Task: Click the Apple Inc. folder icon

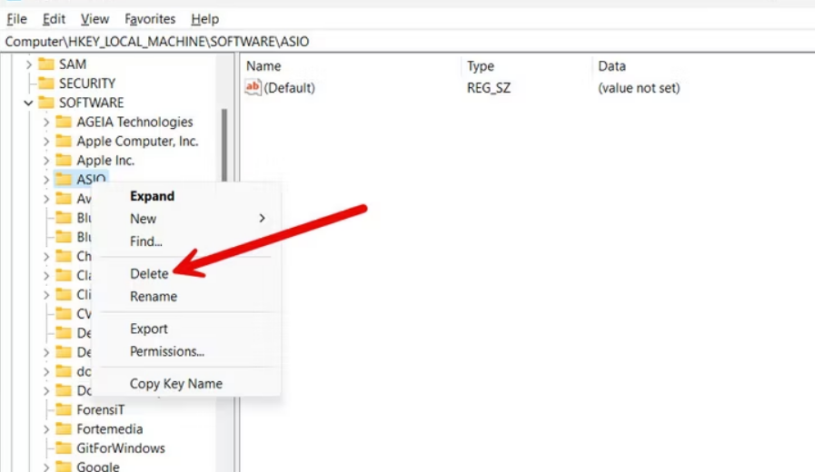Action: (63, 160)
